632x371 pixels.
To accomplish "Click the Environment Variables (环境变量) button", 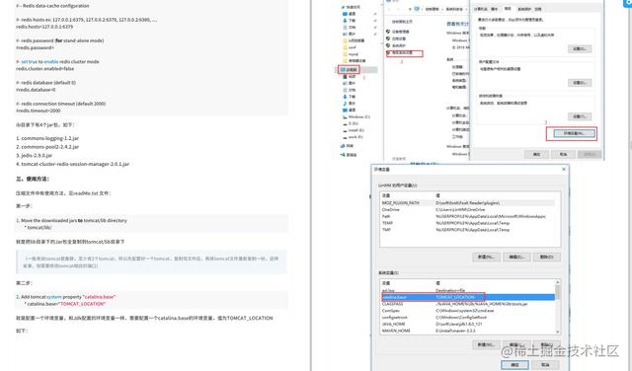I will coord(574,133).
